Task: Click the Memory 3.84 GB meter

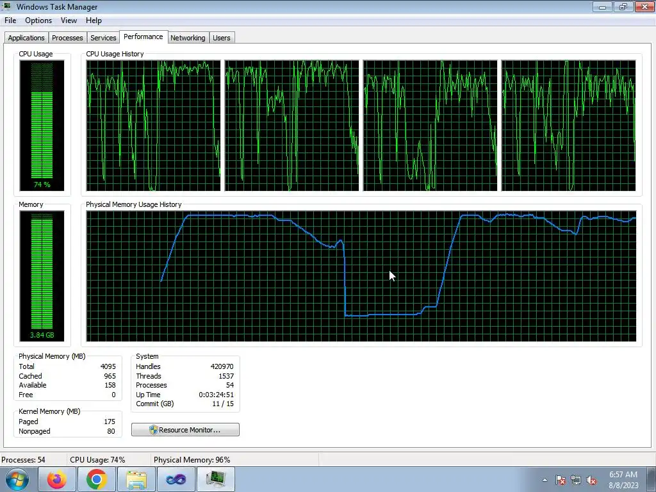Action: coord(42,276)
